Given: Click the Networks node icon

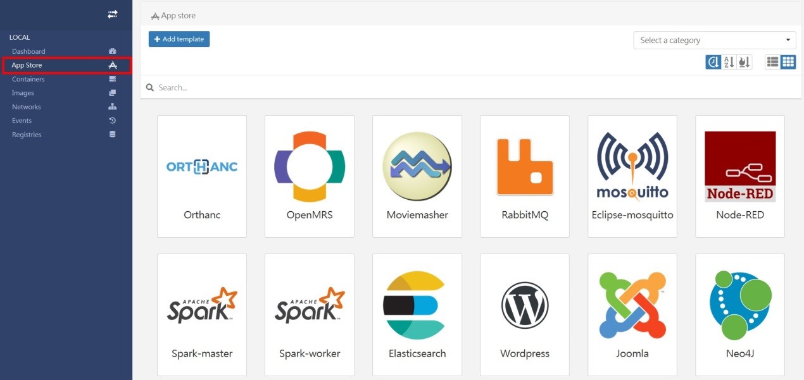Looking at the screenshot, I should [x=112, y=106].
